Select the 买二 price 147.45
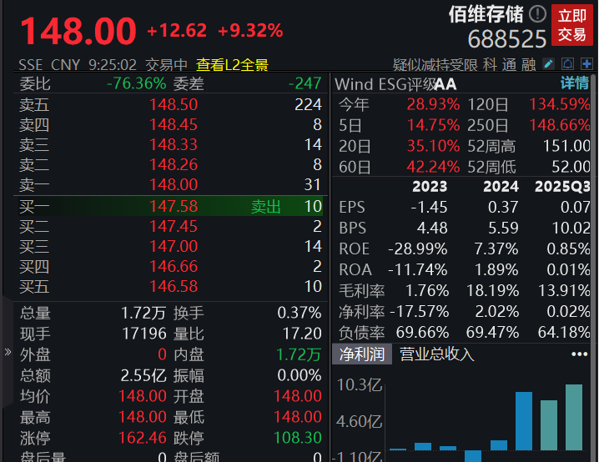Screen dimensions: 599x462 (174, 227)
